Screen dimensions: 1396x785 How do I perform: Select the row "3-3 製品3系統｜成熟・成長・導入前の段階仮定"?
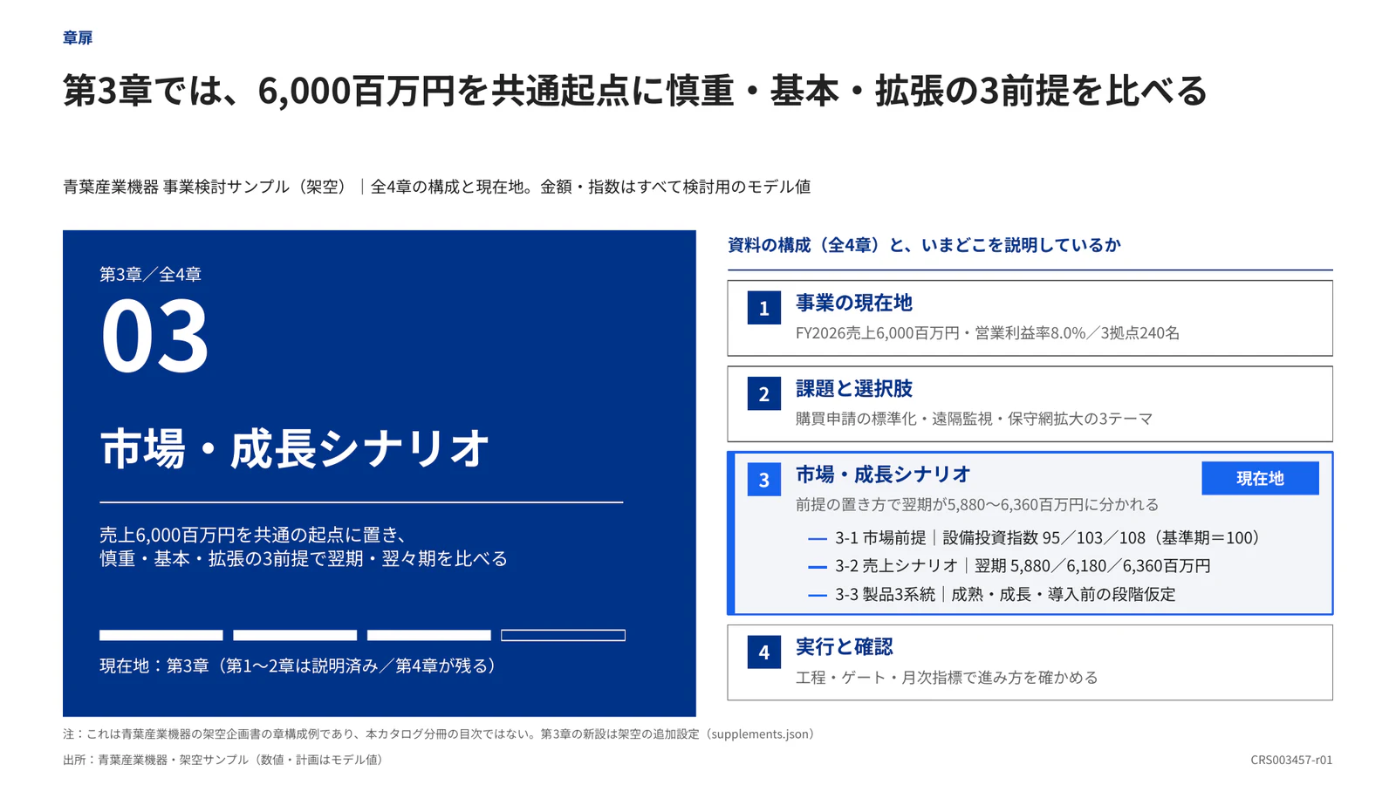(x=992, y=595)
